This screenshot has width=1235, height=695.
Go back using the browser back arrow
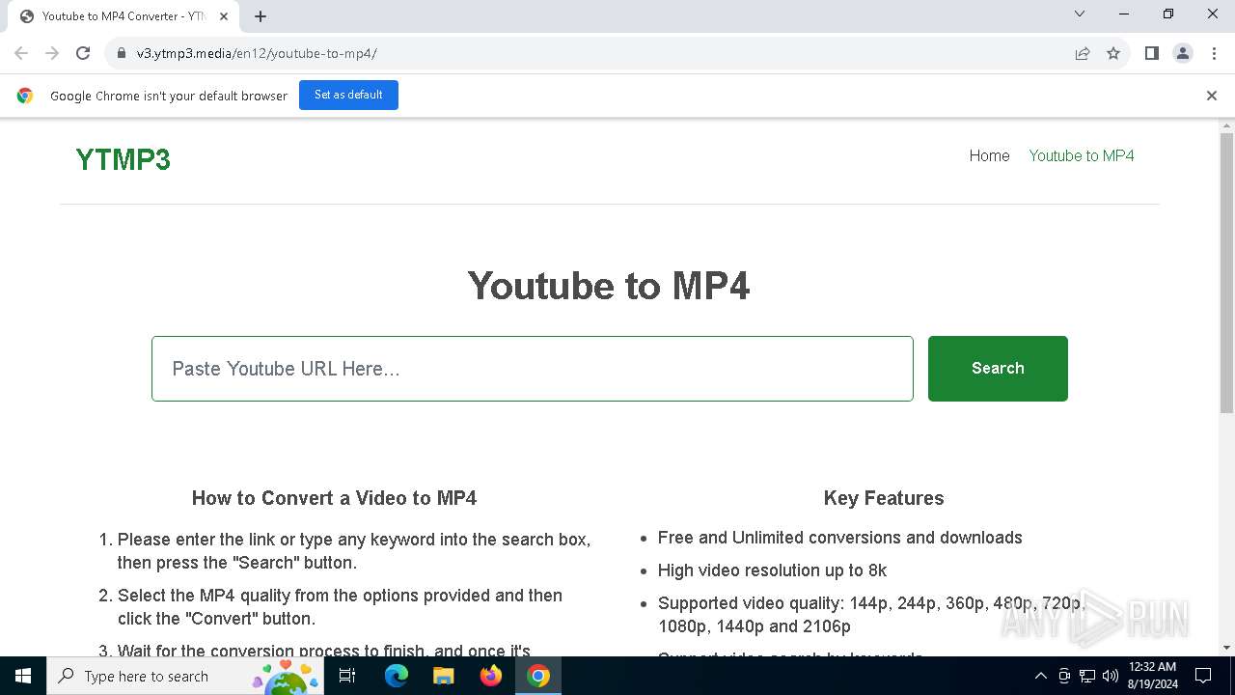click(21, 53)
